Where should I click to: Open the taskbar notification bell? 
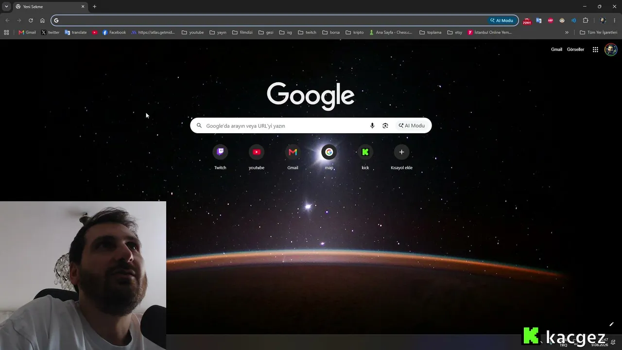tap(613, 342)
